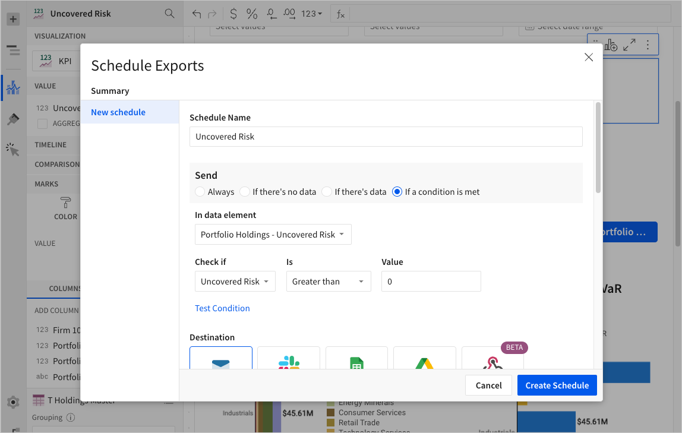Click the Test Condition link
This screenshot has width=682, height=433.
222,308
